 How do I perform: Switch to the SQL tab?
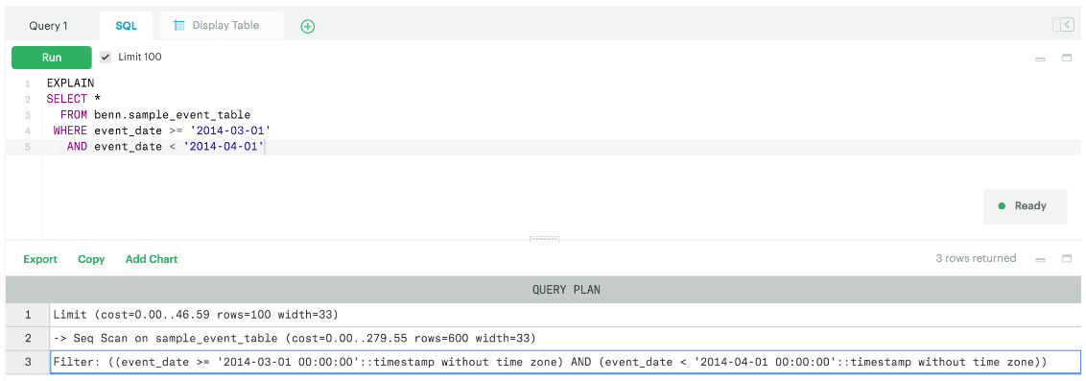(x=126, y=26)
